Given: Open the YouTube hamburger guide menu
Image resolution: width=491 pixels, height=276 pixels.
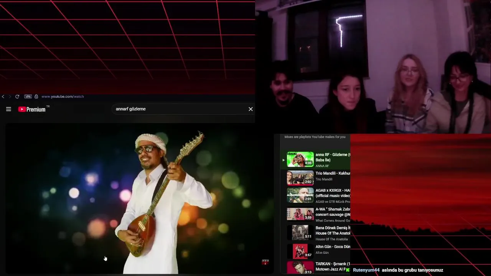Looking at the screenshot, I should click(8, 109).
